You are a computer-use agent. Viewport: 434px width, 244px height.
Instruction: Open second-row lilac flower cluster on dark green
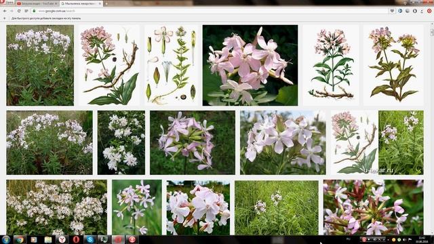pos(193,143)
